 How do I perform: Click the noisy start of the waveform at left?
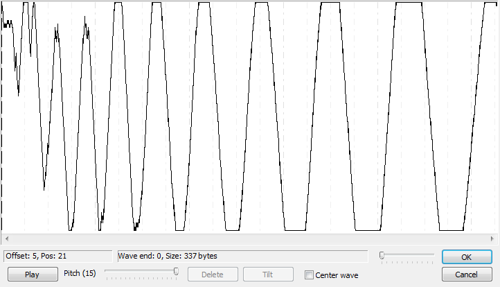pos(10,28)
